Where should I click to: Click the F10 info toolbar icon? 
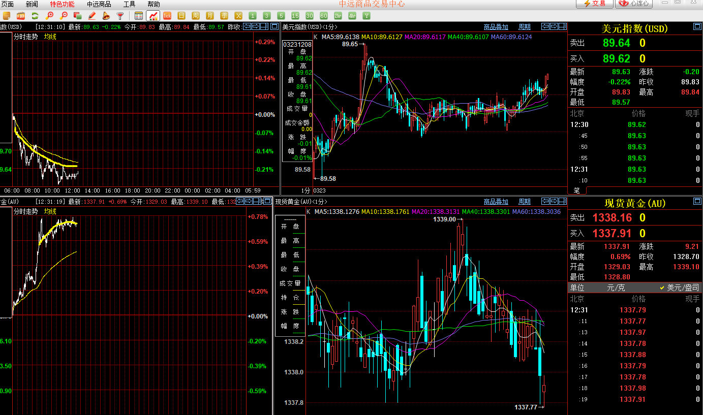[x=21, y=16]
